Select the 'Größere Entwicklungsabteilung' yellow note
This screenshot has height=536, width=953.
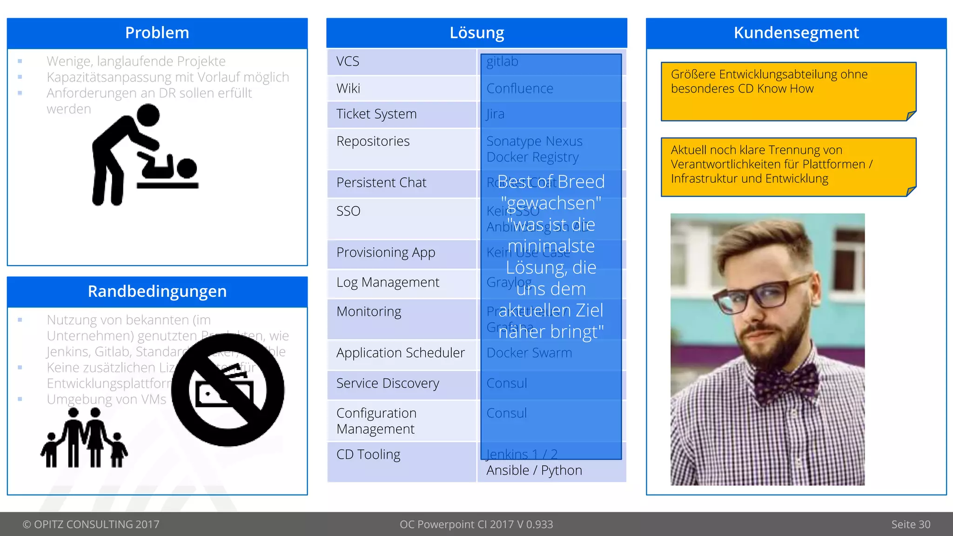point(789,92)
